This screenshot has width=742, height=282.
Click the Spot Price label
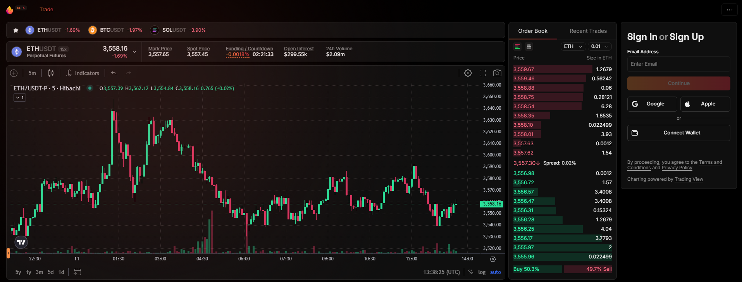pos(198,49)
